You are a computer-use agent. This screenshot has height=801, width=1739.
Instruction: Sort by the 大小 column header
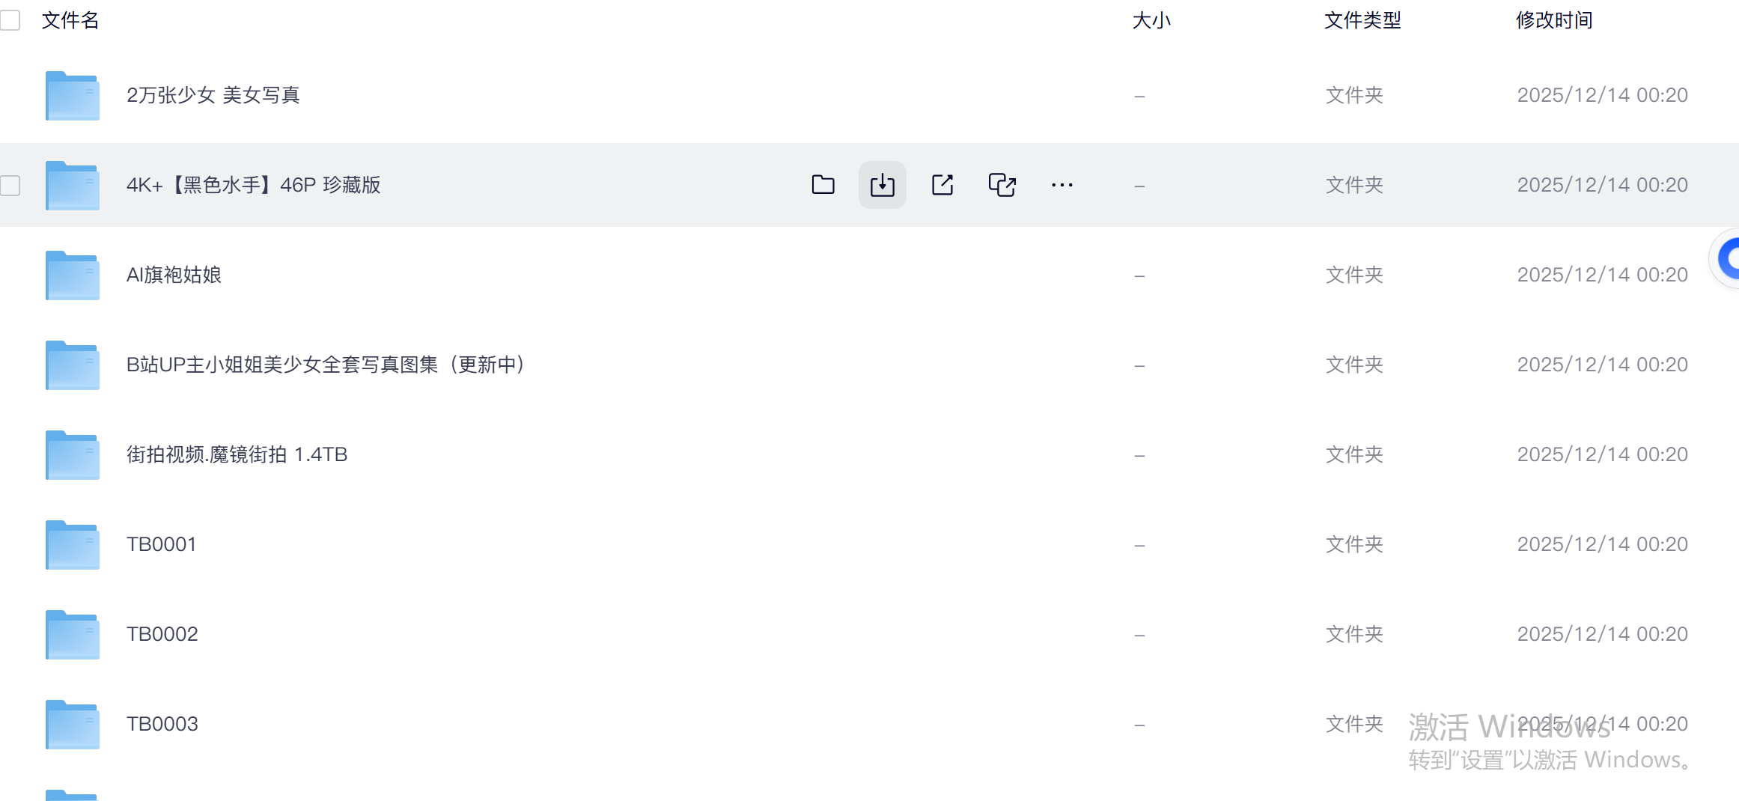click(1151, 20)
